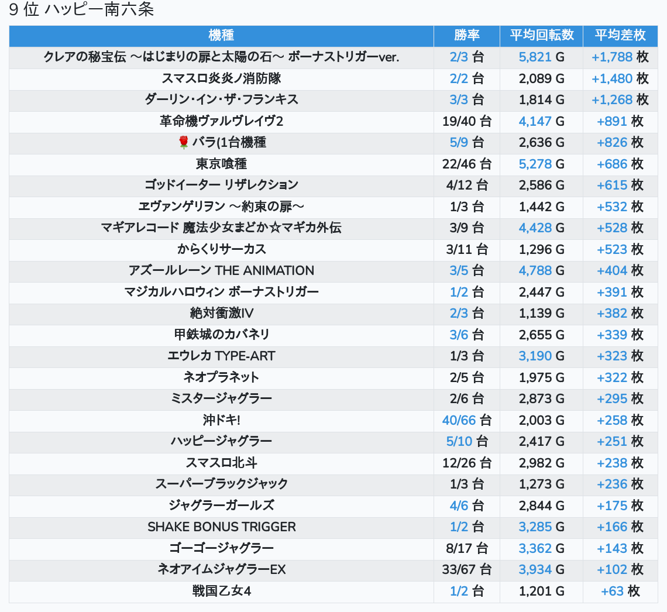The image size is (667, 612).
Task: Open the 5,821 average spins link
Action: pyautogui.click(x=535, y=57)
